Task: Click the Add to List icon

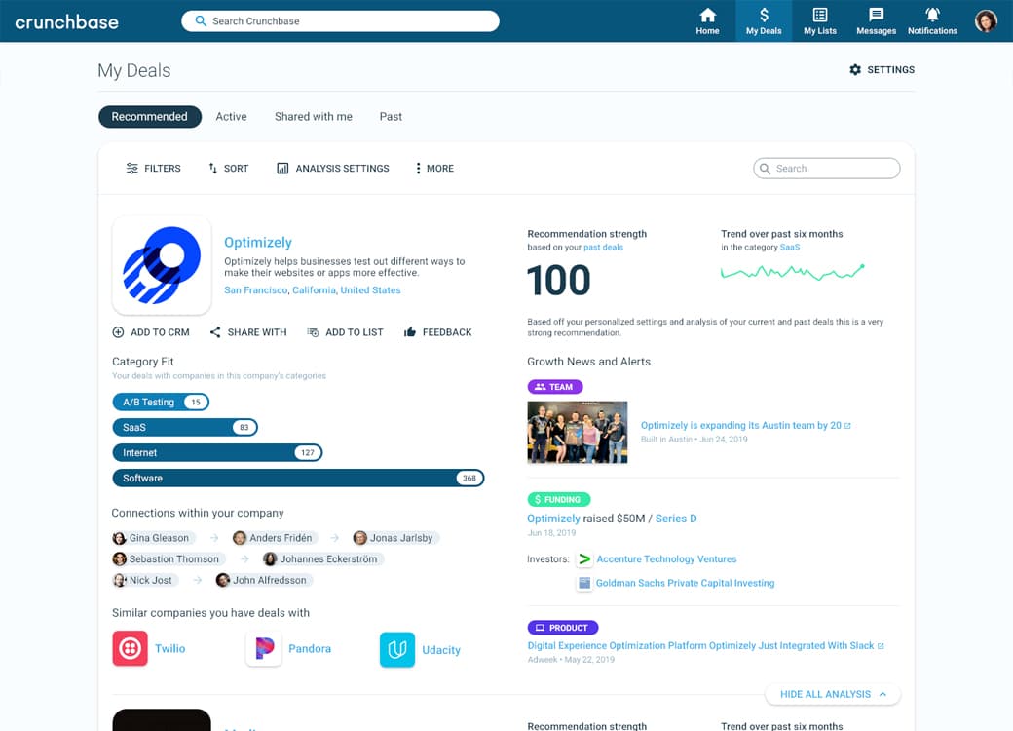Action: (313, 332)
